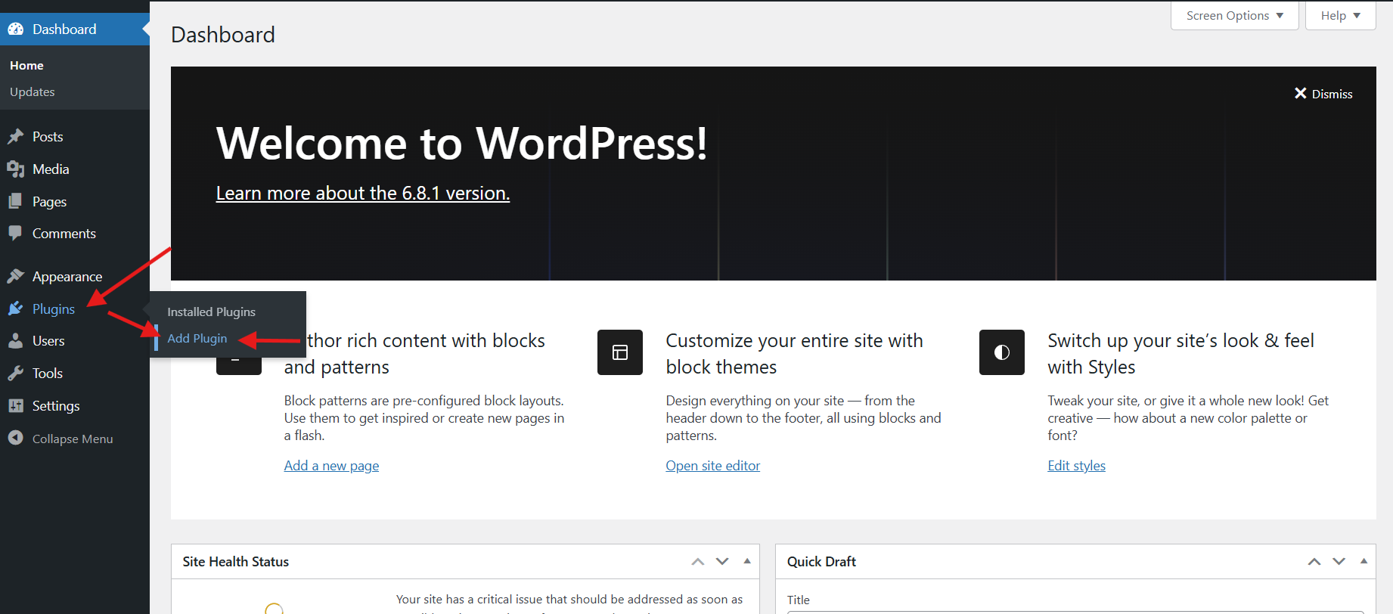Open Installed Plugins submenu item
Screen dimensions: 1393x614
(211, 312)
